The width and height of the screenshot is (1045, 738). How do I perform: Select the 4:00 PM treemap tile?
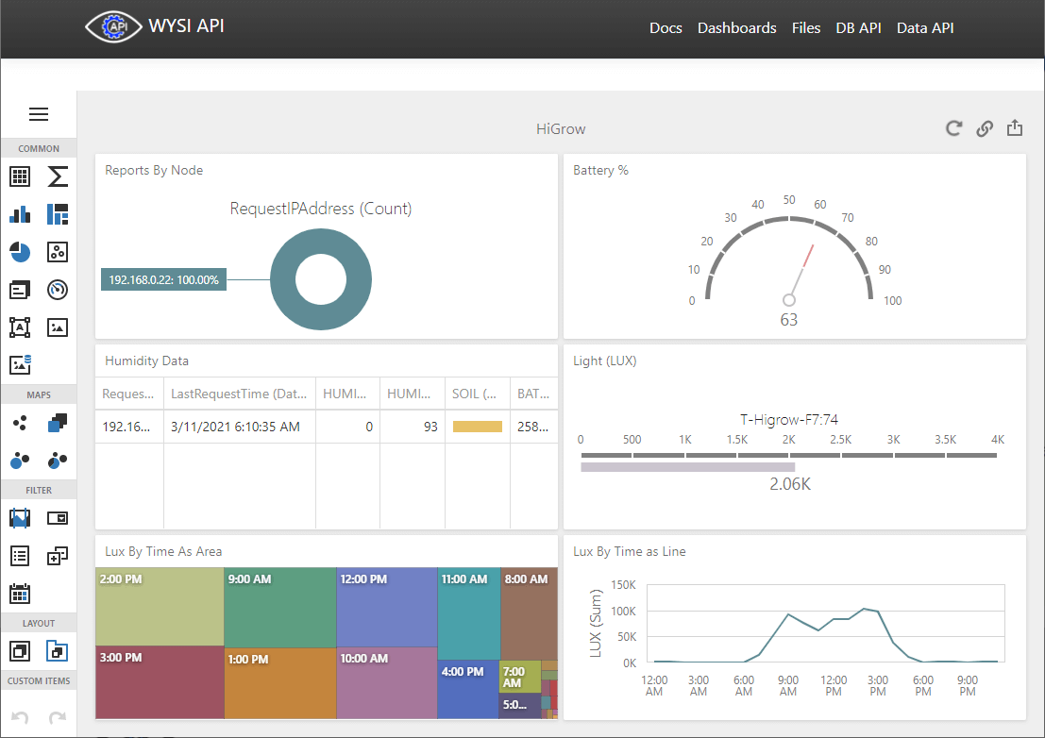(x=468, y=689)
